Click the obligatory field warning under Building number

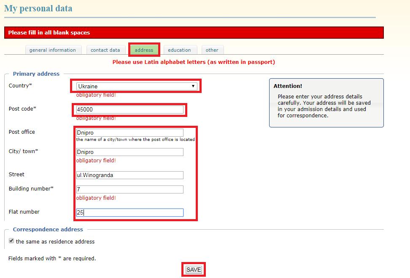coord(96,198)
